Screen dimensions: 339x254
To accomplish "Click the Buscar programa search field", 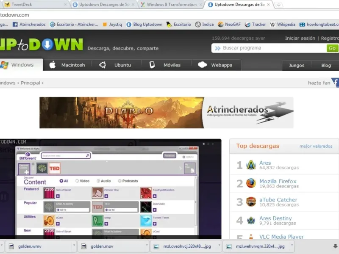I will click(x=269, y=48).
